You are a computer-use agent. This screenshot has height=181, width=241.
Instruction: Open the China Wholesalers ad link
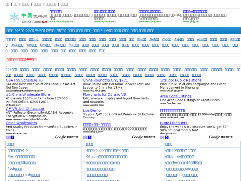[21, 123]
